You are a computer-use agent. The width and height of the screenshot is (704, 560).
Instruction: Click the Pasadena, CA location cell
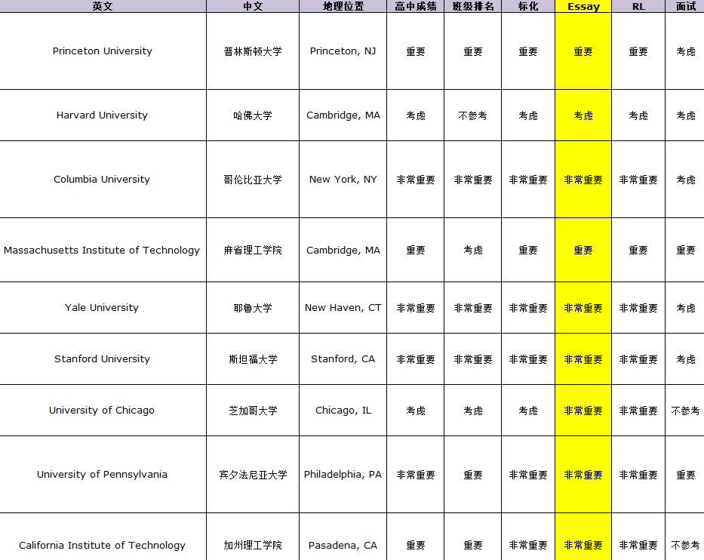point(343,537)
